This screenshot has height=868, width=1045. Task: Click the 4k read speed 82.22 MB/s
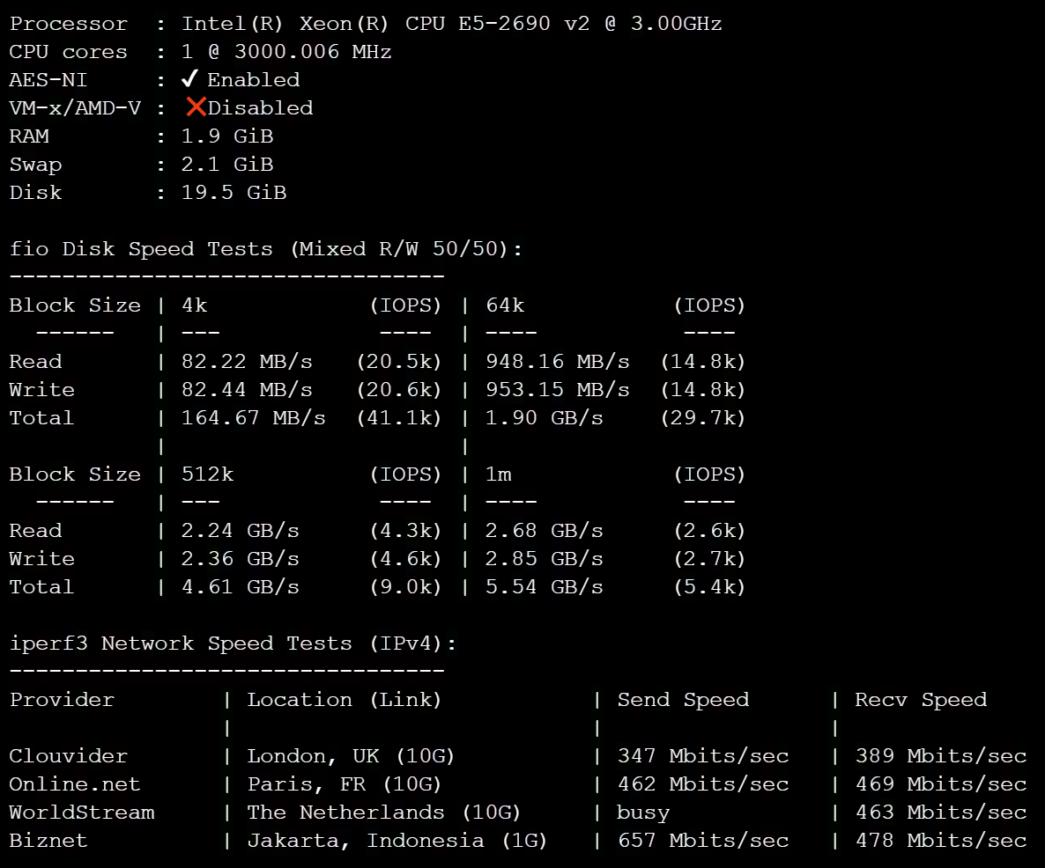point(247,362)
